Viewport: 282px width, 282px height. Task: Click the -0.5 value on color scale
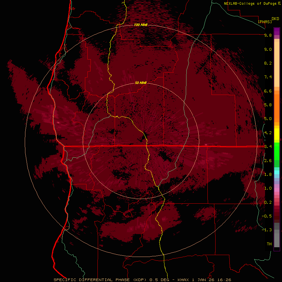point(267,216)
